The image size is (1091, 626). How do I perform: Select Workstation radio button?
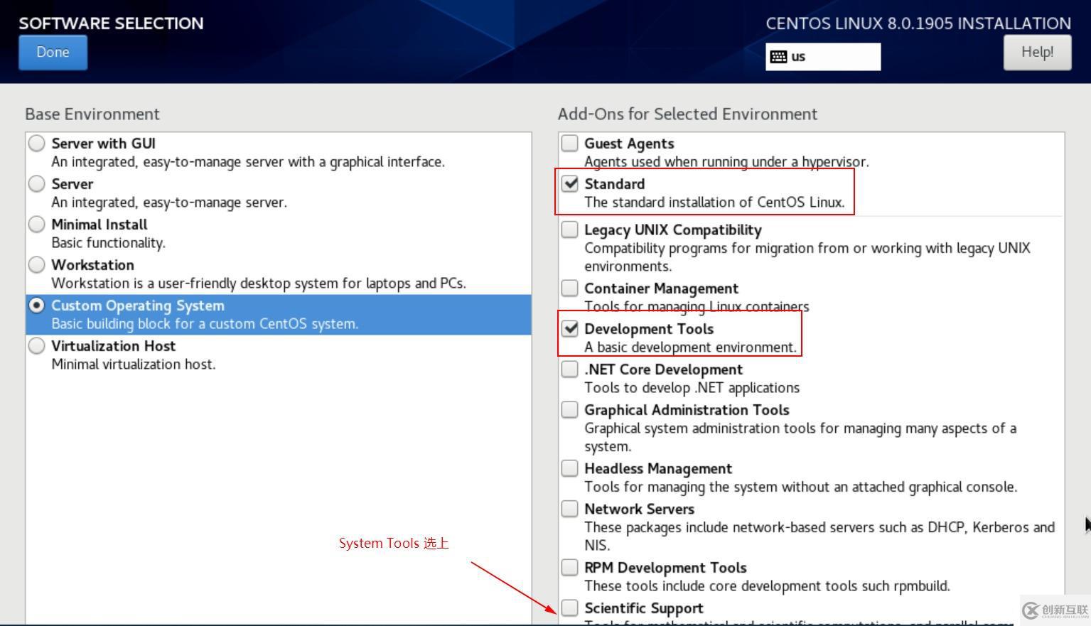[x=36, y=265]
